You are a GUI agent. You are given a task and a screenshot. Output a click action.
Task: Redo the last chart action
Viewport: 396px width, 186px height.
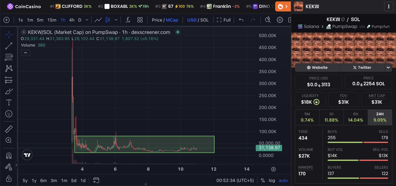253,20
